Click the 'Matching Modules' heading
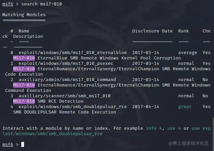This screenshot has width=214, height=151. tap(24, 15)
